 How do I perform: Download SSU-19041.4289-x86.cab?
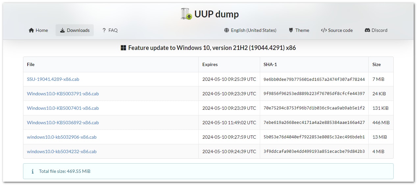[53, 79]
